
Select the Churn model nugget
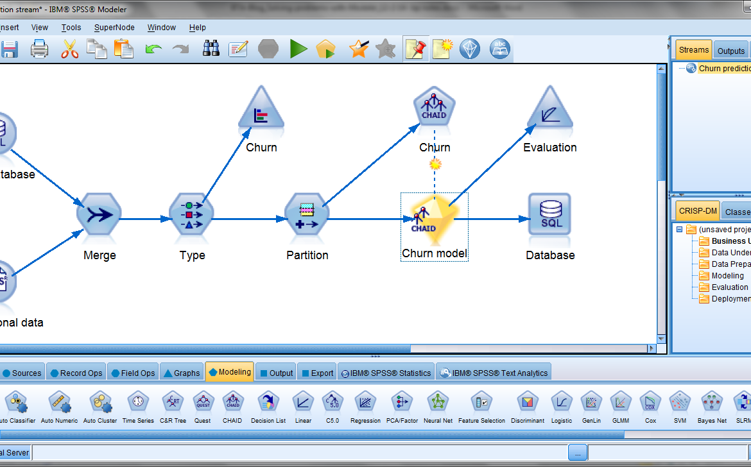[435, 227]
